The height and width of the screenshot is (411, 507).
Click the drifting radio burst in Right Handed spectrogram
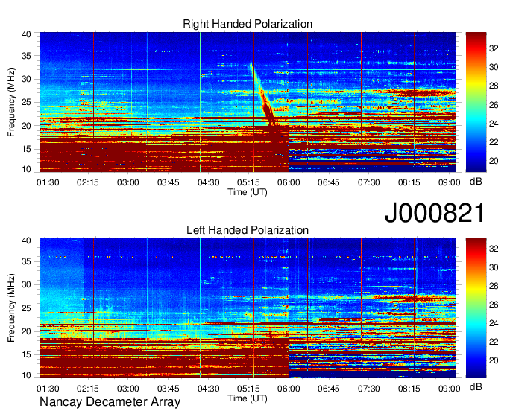click(x=262, y=95)
